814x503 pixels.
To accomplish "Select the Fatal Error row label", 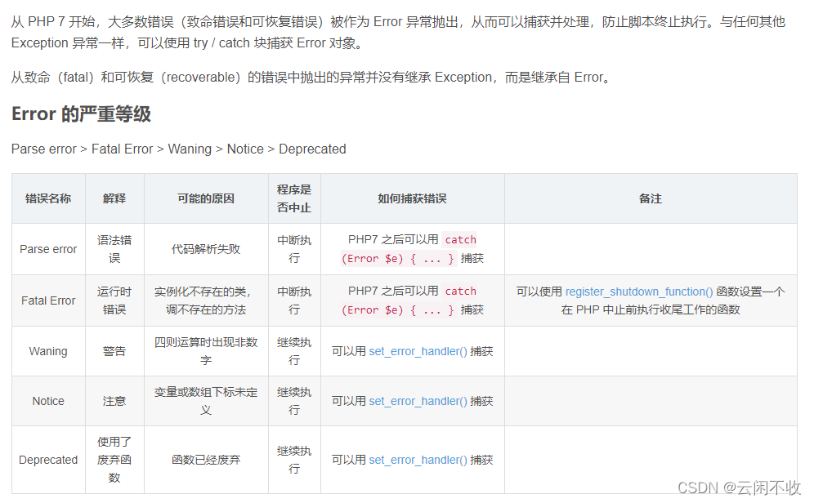I will [48, 300].
